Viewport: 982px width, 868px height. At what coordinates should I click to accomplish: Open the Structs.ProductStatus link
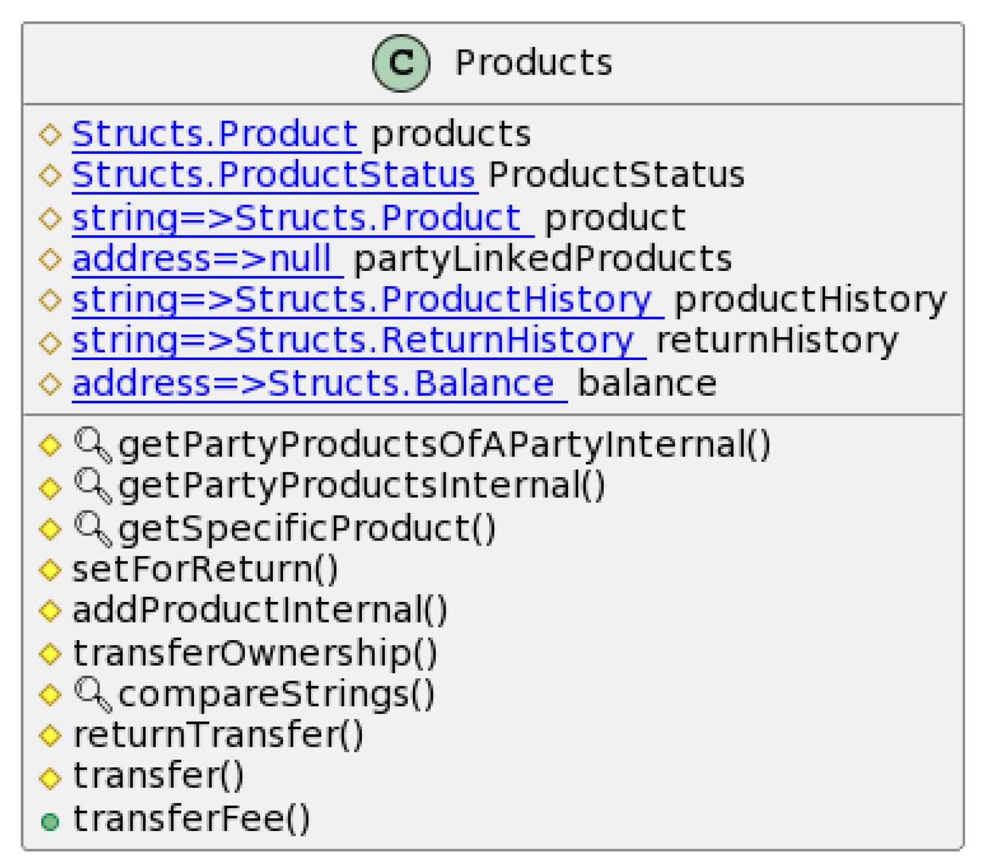273,175
